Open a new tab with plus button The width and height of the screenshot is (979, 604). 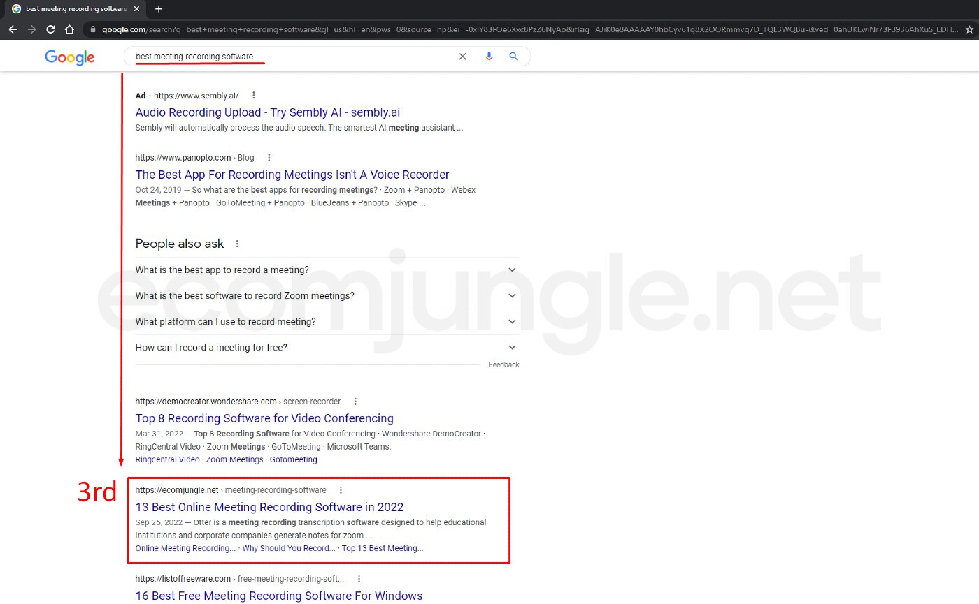159,9
